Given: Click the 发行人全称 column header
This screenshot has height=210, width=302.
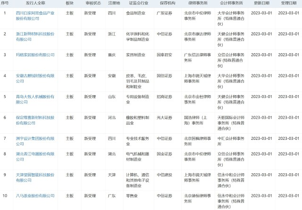Looking at the screenshot, I should click(35, 3).
